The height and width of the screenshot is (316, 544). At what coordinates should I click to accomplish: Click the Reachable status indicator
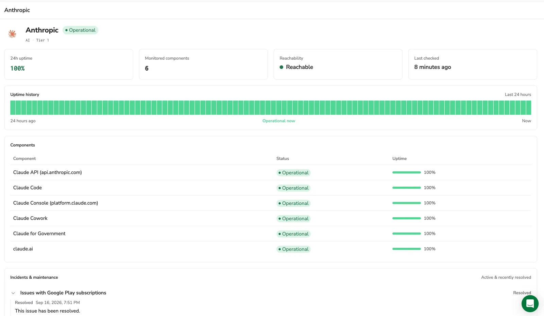pos(296,67)
